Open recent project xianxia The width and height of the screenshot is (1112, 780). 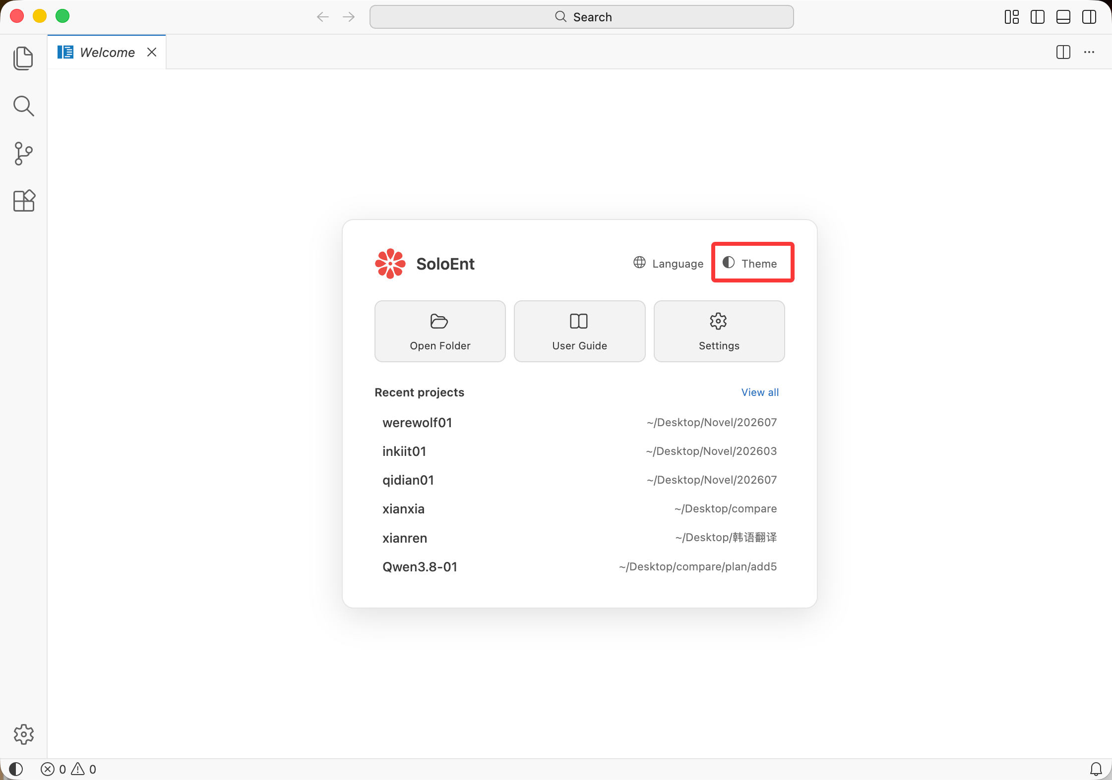579,509
